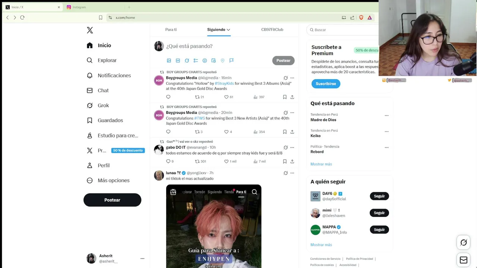
Task: Open Chat from the sidebar
Action: [98, 90]
